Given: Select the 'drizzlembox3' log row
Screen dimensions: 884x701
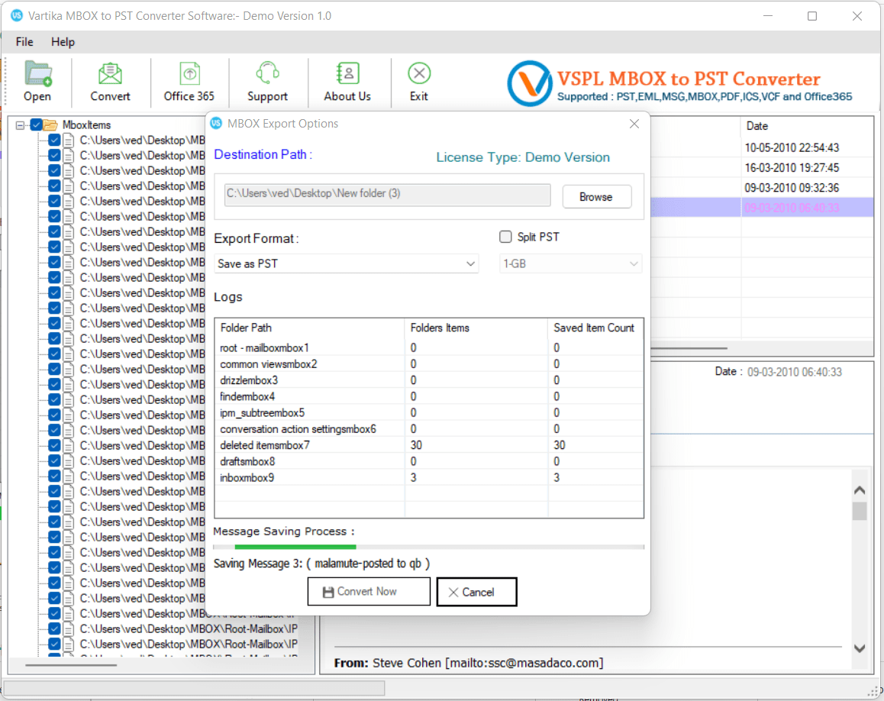Looking at the screenshot, I should click(x=428, y=381).
